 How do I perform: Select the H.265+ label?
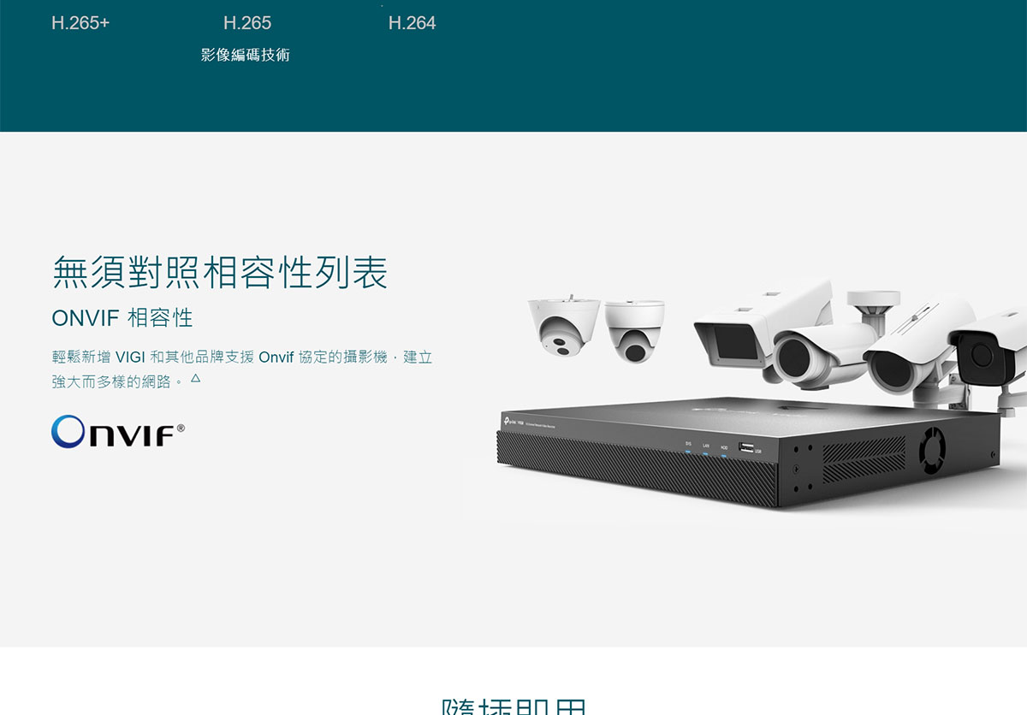(80, 23)
